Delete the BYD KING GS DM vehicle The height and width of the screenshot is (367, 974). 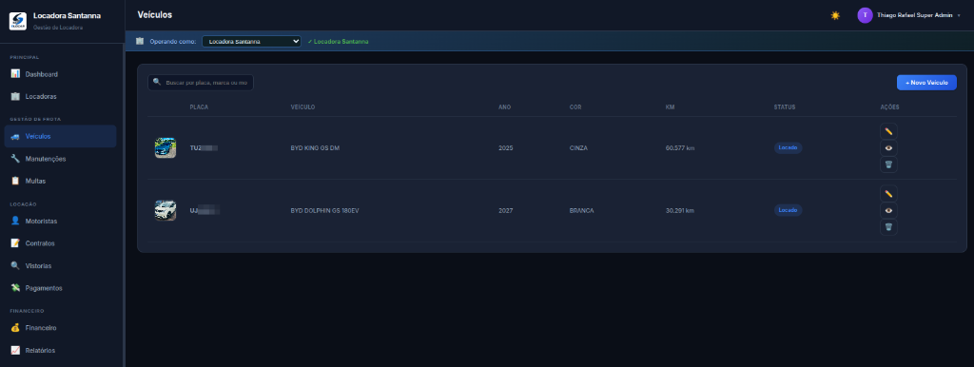point(888,164)
